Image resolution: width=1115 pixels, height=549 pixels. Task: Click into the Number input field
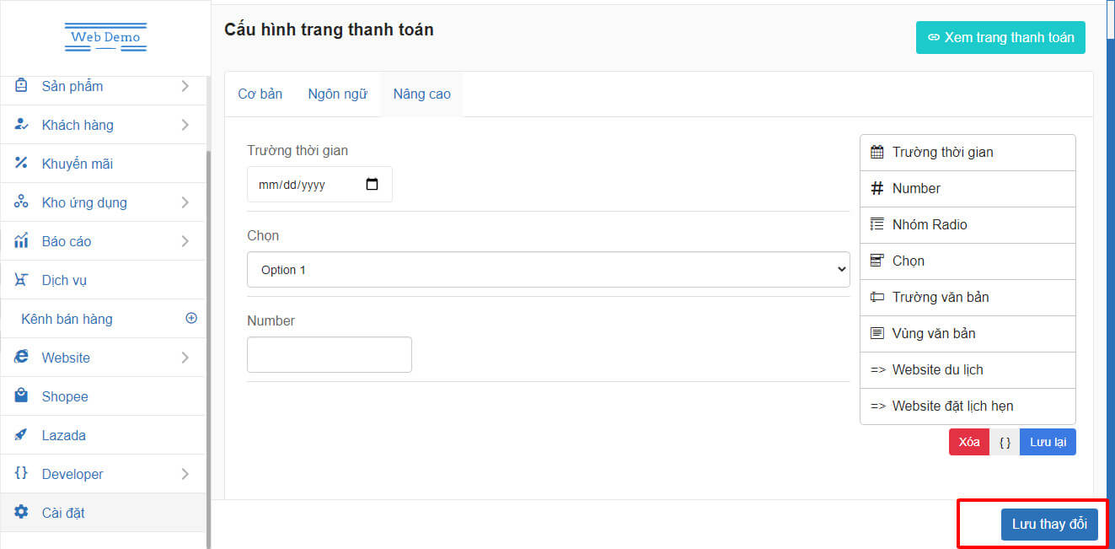(329, 355)
